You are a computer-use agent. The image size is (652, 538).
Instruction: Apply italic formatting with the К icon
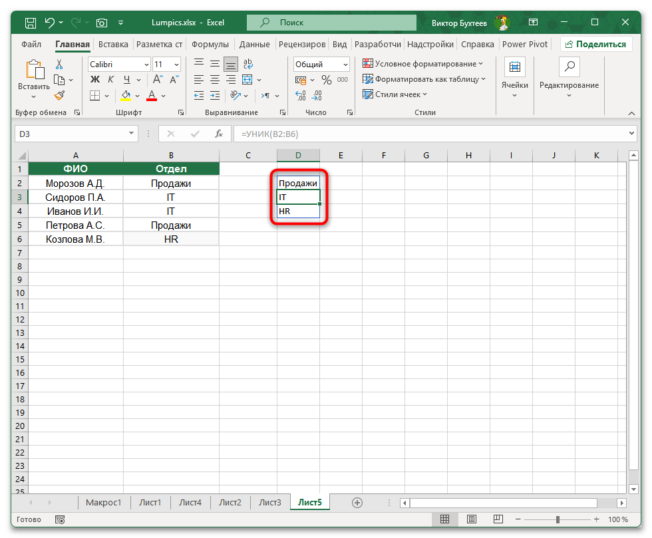(112, 78)
